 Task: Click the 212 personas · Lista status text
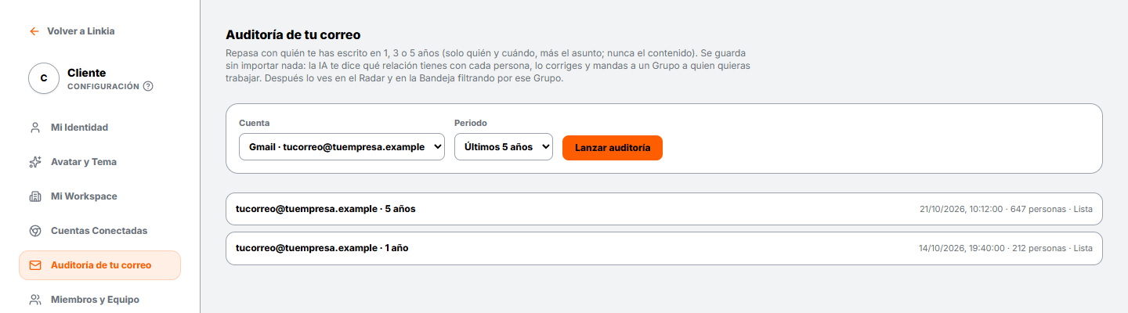pyautogui.click(x=1052, y=248)
